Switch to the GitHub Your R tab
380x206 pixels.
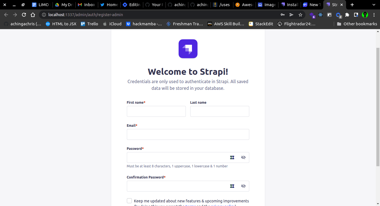click(x=154, y=5)
